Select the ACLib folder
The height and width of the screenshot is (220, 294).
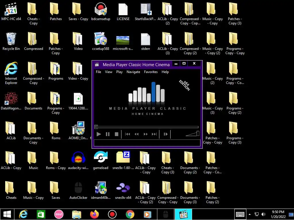11,131
